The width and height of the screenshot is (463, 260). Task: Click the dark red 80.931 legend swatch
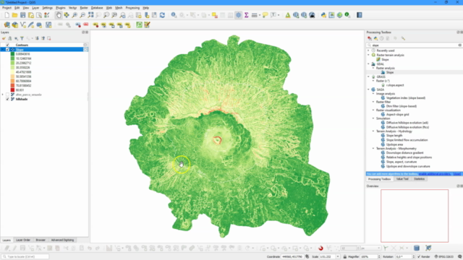coord(12,90)
